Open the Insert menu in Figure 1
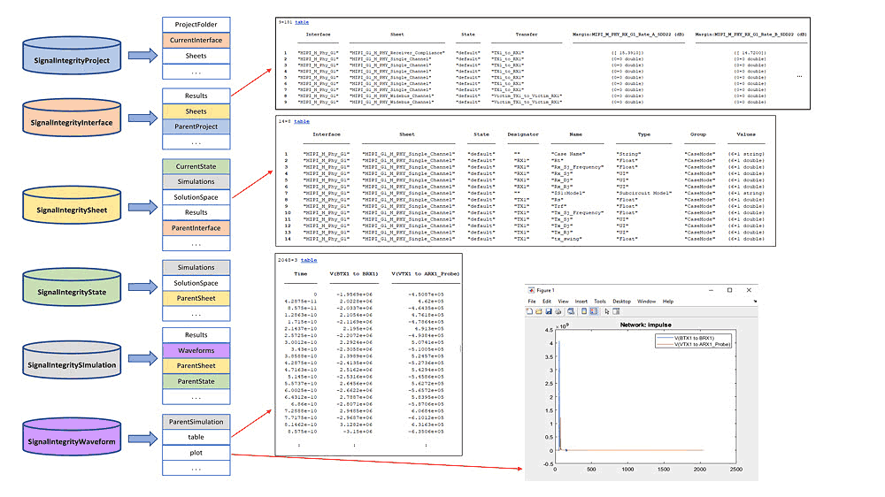The height and width of the screenshot is (497, 885). click(581, 302)
